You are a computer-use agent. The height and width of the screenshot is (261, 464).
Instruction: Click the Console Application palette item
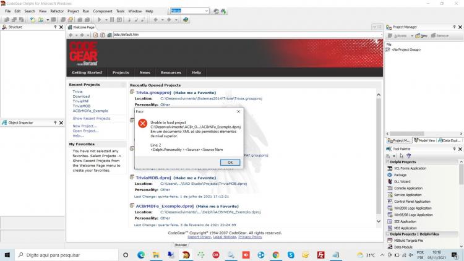tap(408, 188)
